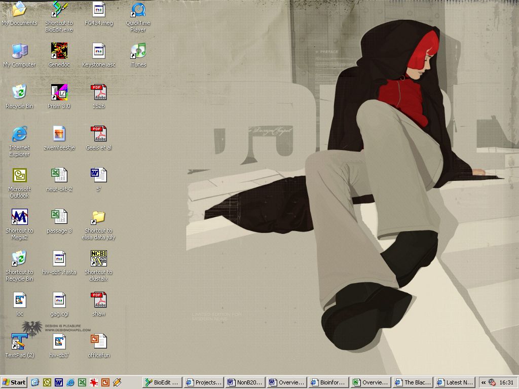Switch to the BioEdit taskbar window
The image size is (519, 389).
click(163, 382)
